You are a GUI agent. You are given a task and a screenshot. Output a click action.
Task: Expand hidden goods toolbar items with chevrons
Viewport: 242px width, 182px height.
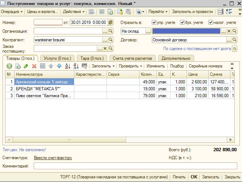click(x=232, y=66)
